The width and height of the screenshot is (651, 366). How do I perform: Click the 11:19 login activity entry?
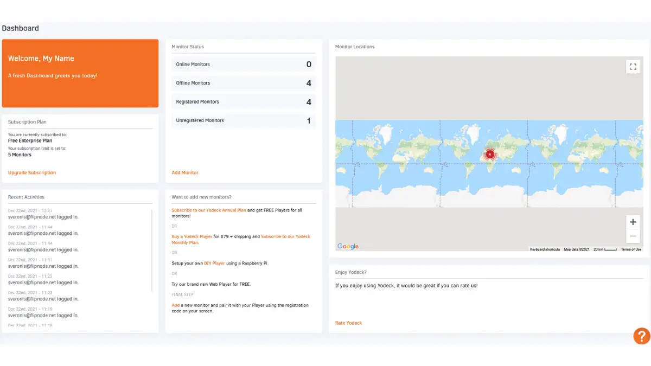pyautogui.click(x=43, y=312)
